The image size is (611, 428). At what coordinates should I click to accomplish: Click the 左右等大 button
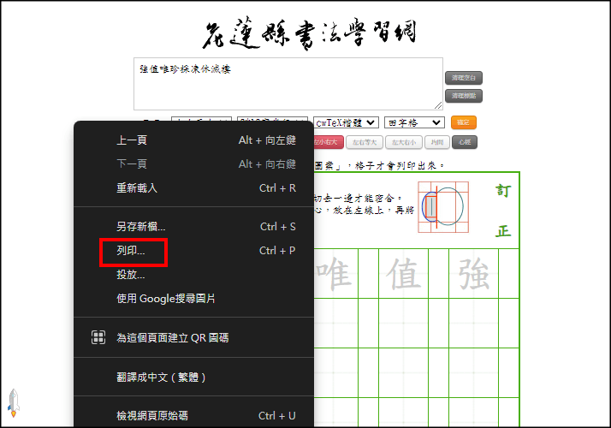[x=365, y=142]
